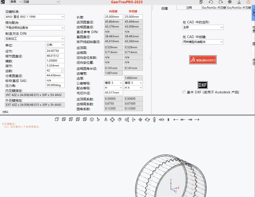255x197 pixels.
Task: Click the download arrow icon in top bar
Action: coord(239,2)
